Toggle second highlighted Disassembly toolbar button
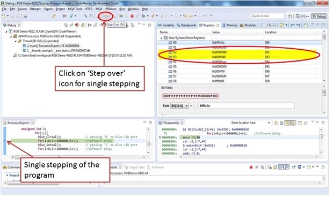333x199 pixels. click(x=293, y=123)
